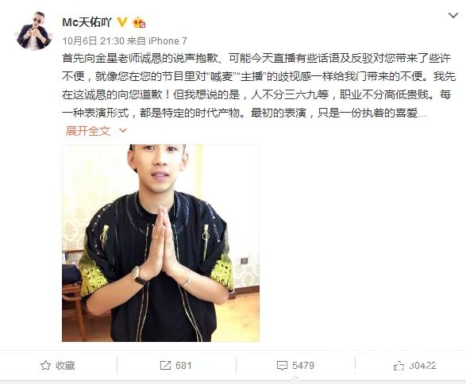Click the 收藏 label to bookmark
The width and height of the screenshot is (466, 384).
65,365
